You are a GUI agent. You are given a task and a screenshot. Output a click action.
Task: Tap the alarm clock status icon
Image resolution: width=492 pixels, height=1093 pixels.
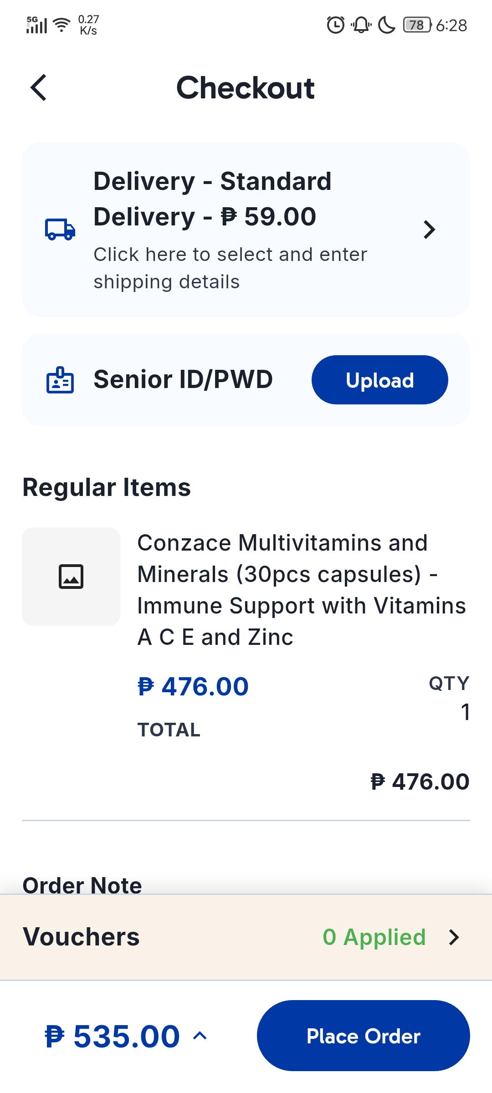click(336, 25)
